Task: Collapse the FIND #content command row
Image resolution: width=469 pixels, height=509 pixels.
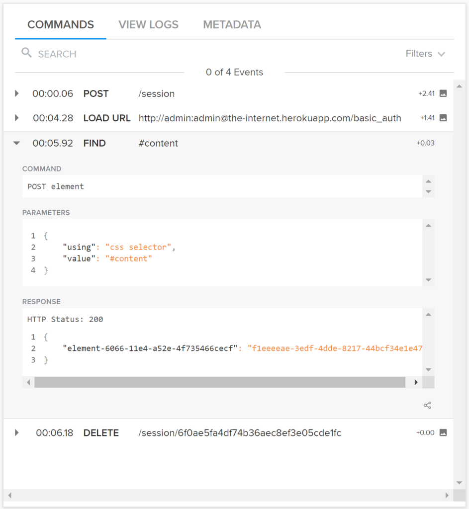Action: click(x=16, y=143)
